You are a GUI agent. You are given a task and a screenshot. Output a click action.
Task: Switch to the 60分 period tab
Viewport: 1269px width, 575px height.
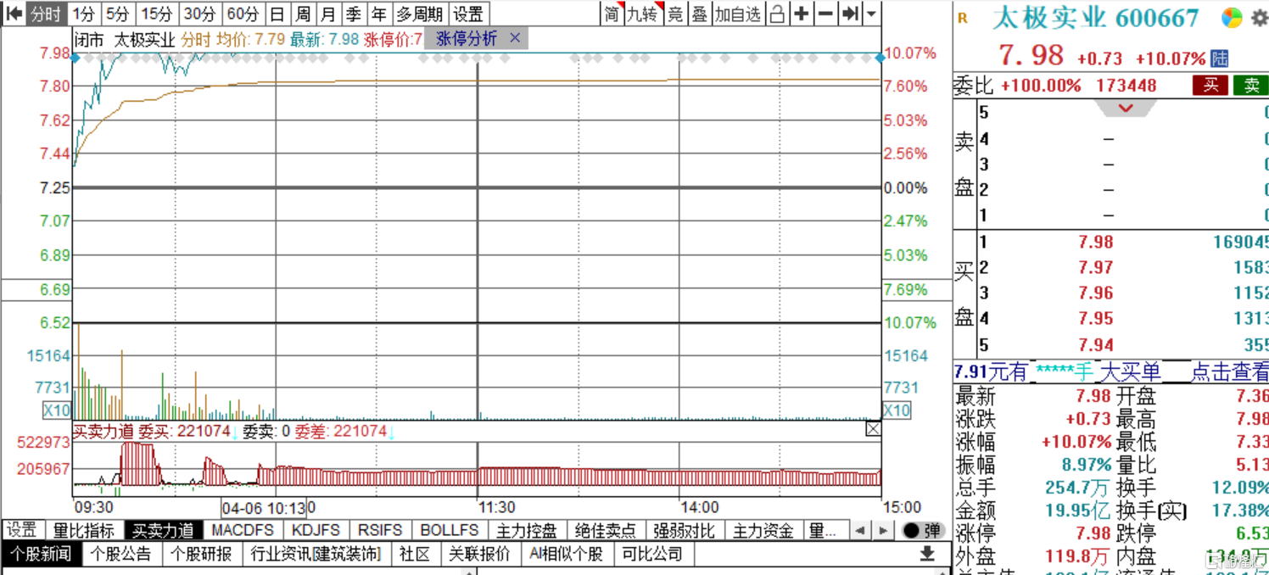point(243,14)
